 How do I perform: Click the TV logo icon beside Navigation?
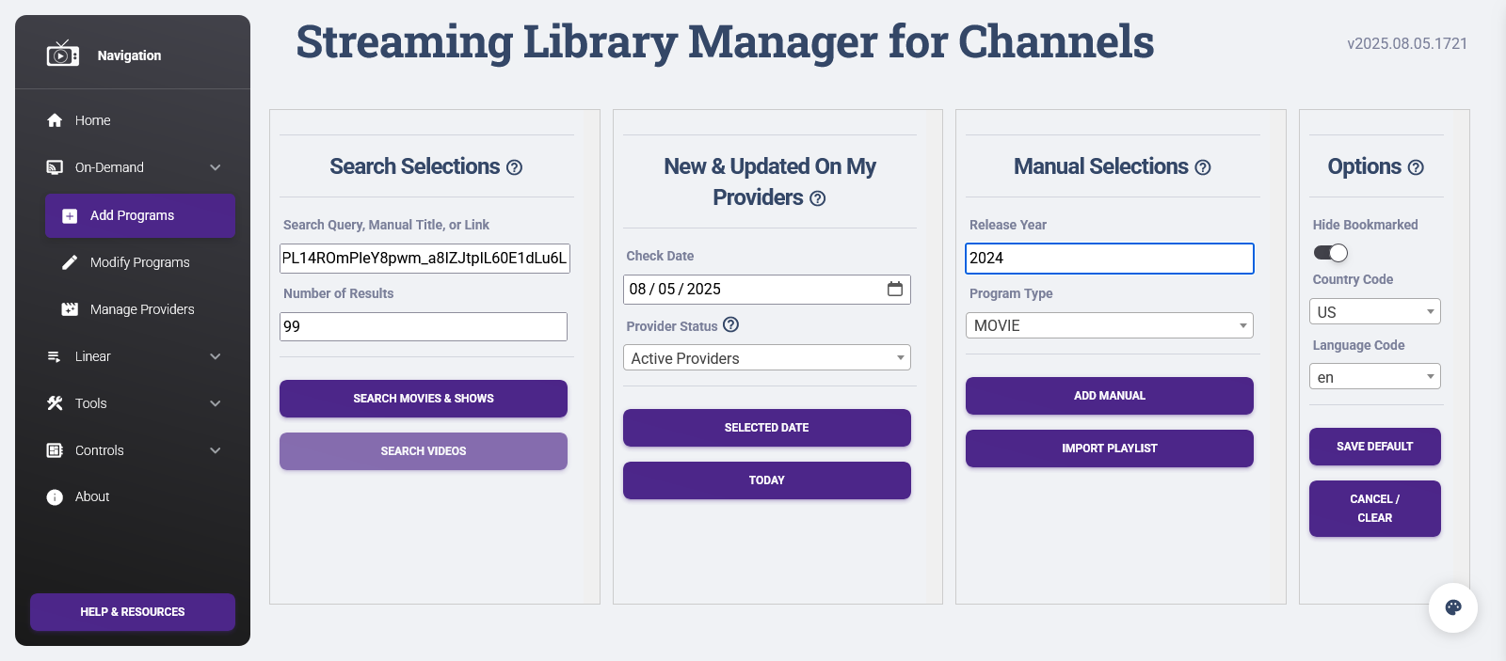[63, 55]
